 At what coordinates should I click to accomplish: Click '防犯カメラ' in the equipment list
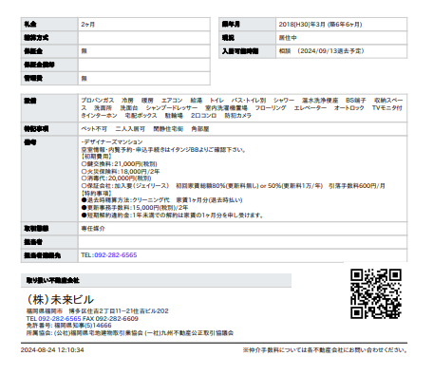click(x=238, y=116)
